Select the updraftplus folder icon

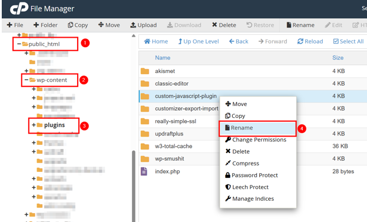tap(145, 134)
